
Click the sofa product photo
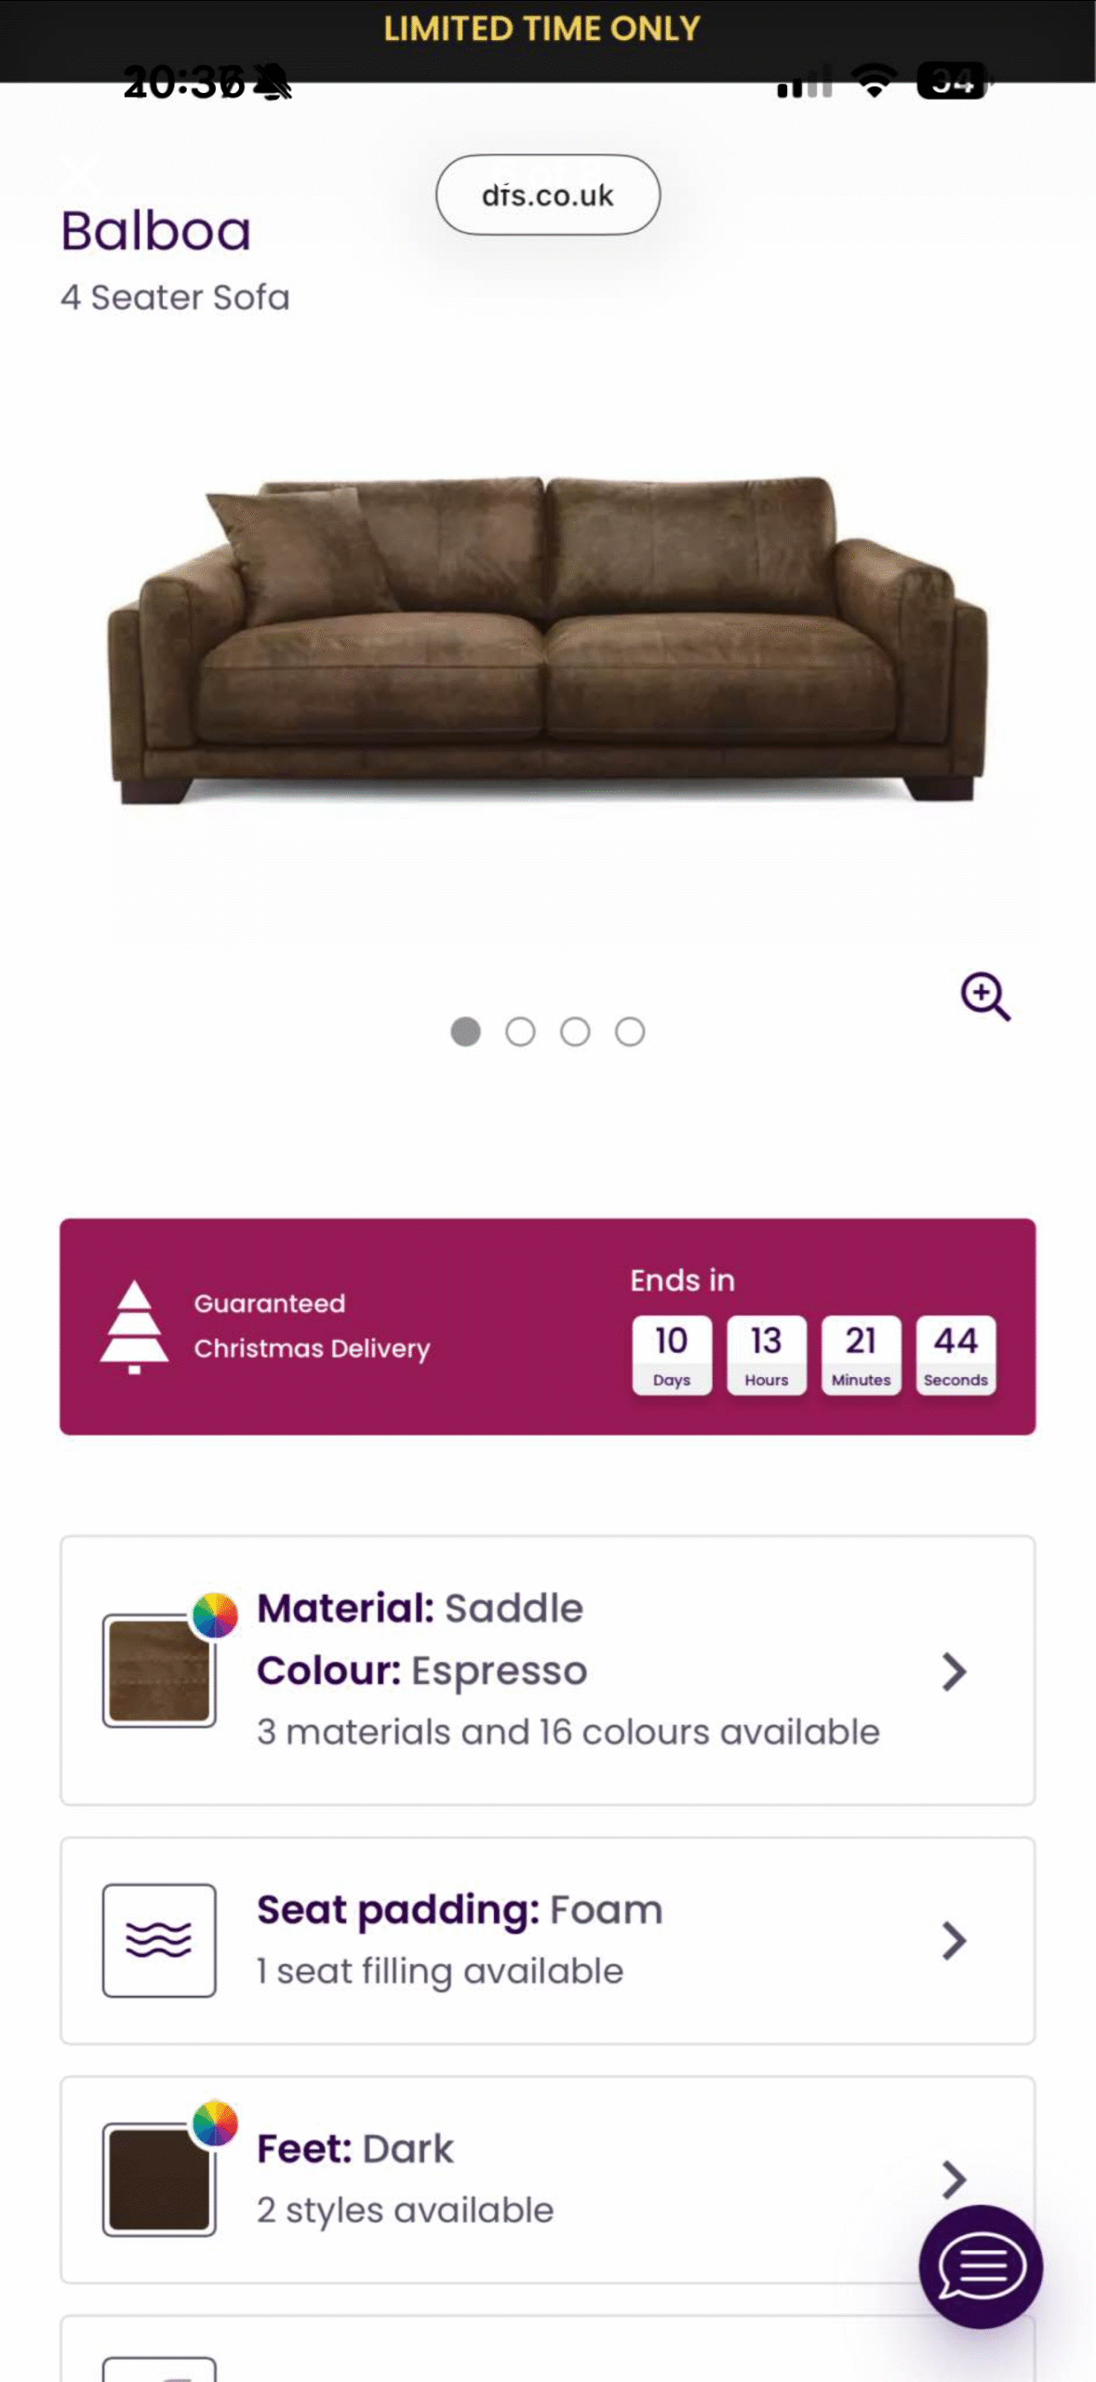pyautogui.click(x=548, y=642)
